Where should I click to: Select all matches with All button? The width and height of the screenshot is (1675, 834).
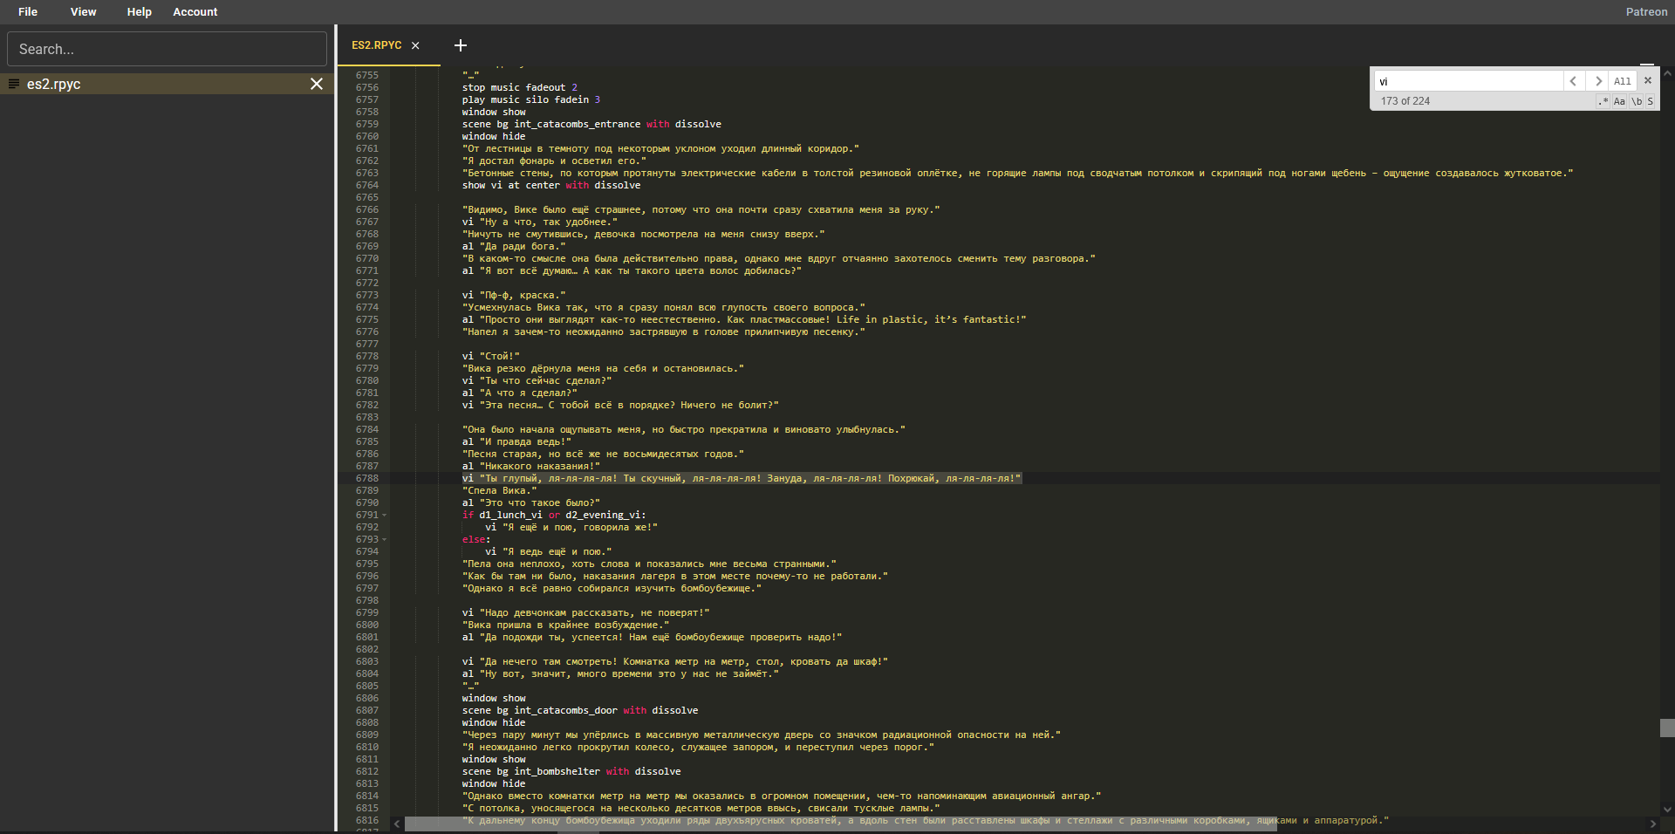[x=1622, y=81]
